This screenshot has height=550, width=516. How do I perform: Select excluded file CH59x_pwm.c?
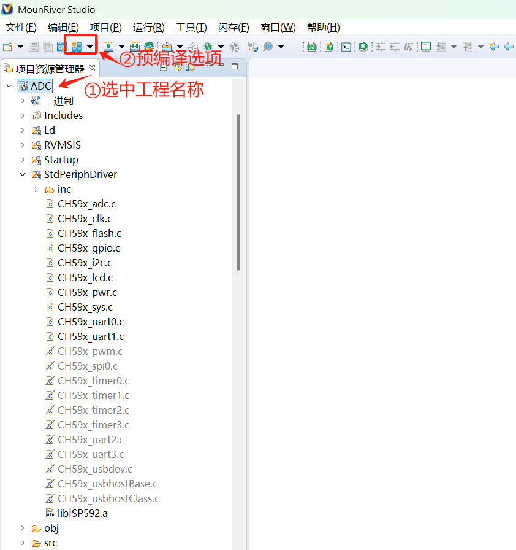[90, 351]
